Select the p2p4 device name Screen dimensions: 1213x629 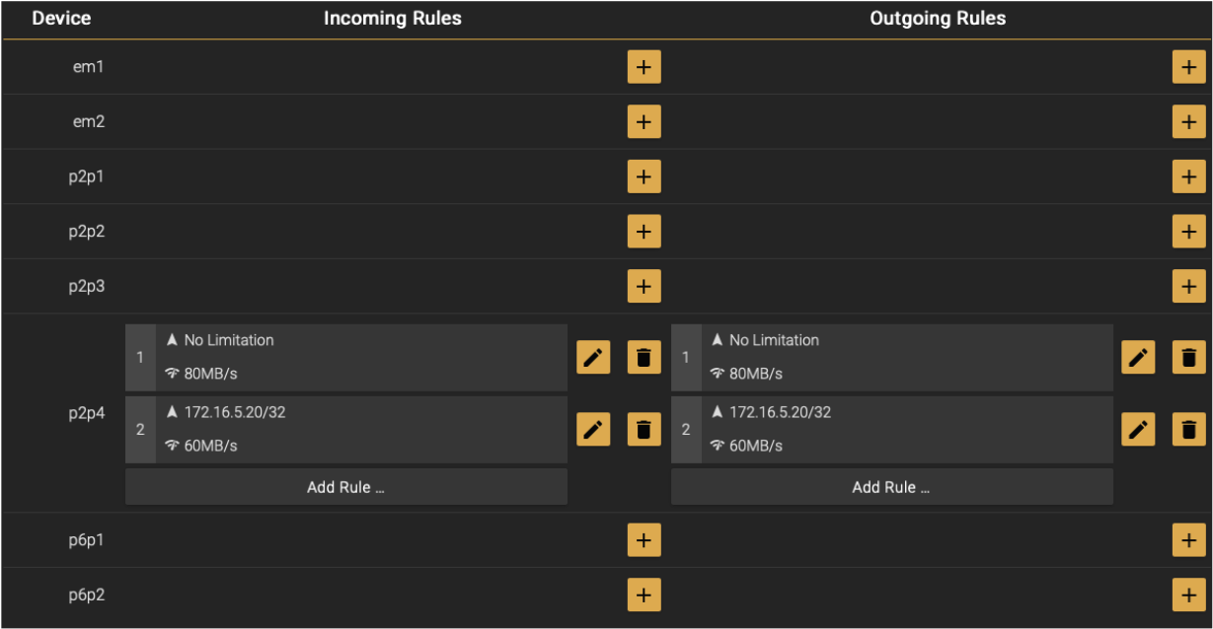click(x=87, y=413)
